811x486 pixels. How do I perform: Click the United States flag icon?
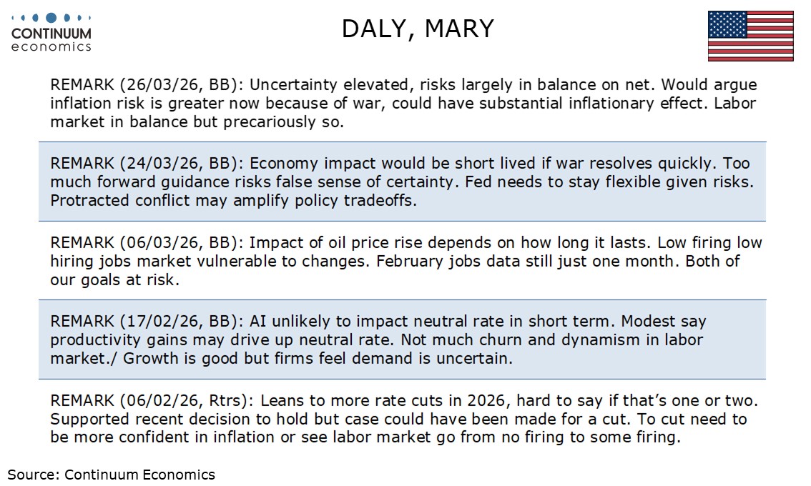750,36
